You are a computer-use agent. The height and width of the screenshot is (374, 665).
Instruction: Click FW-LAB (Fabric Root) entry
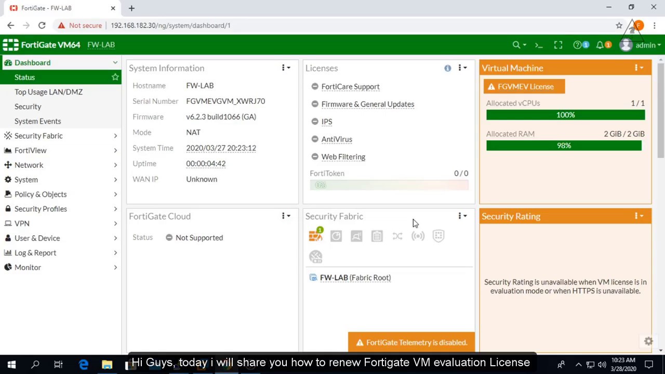tap(355, 277)
